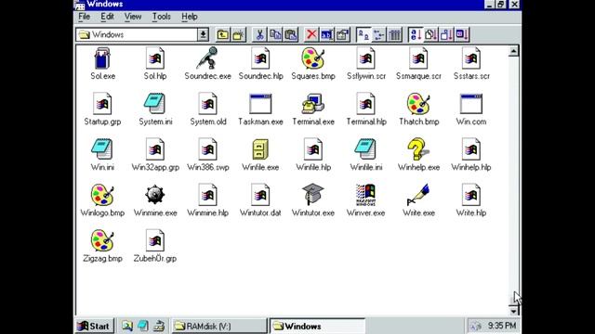Switch to RAMdisk (V:) taskbar window
Image resolution: width=595 pixels, height=334 pixels.
(219, 326)
